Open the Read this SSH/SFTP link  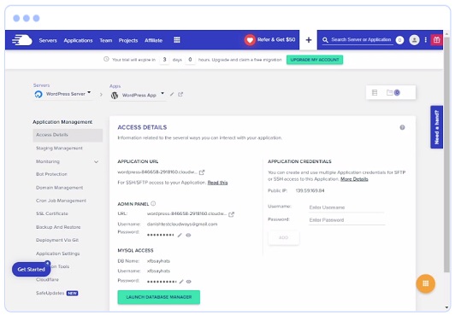coord(217,183)
